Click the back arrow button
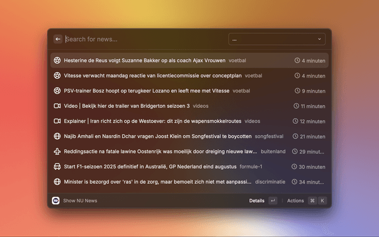Image resolution: width=379 pixels, height=237 pixels. 58,39
